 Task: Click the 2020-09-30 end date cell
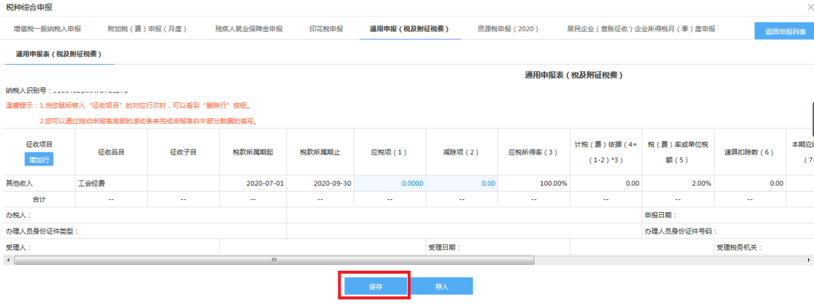point(320,183)
